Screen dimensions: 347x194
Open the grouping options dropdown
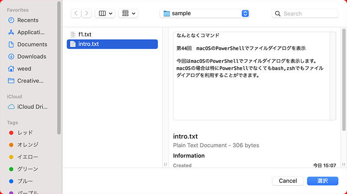point(128,13)
